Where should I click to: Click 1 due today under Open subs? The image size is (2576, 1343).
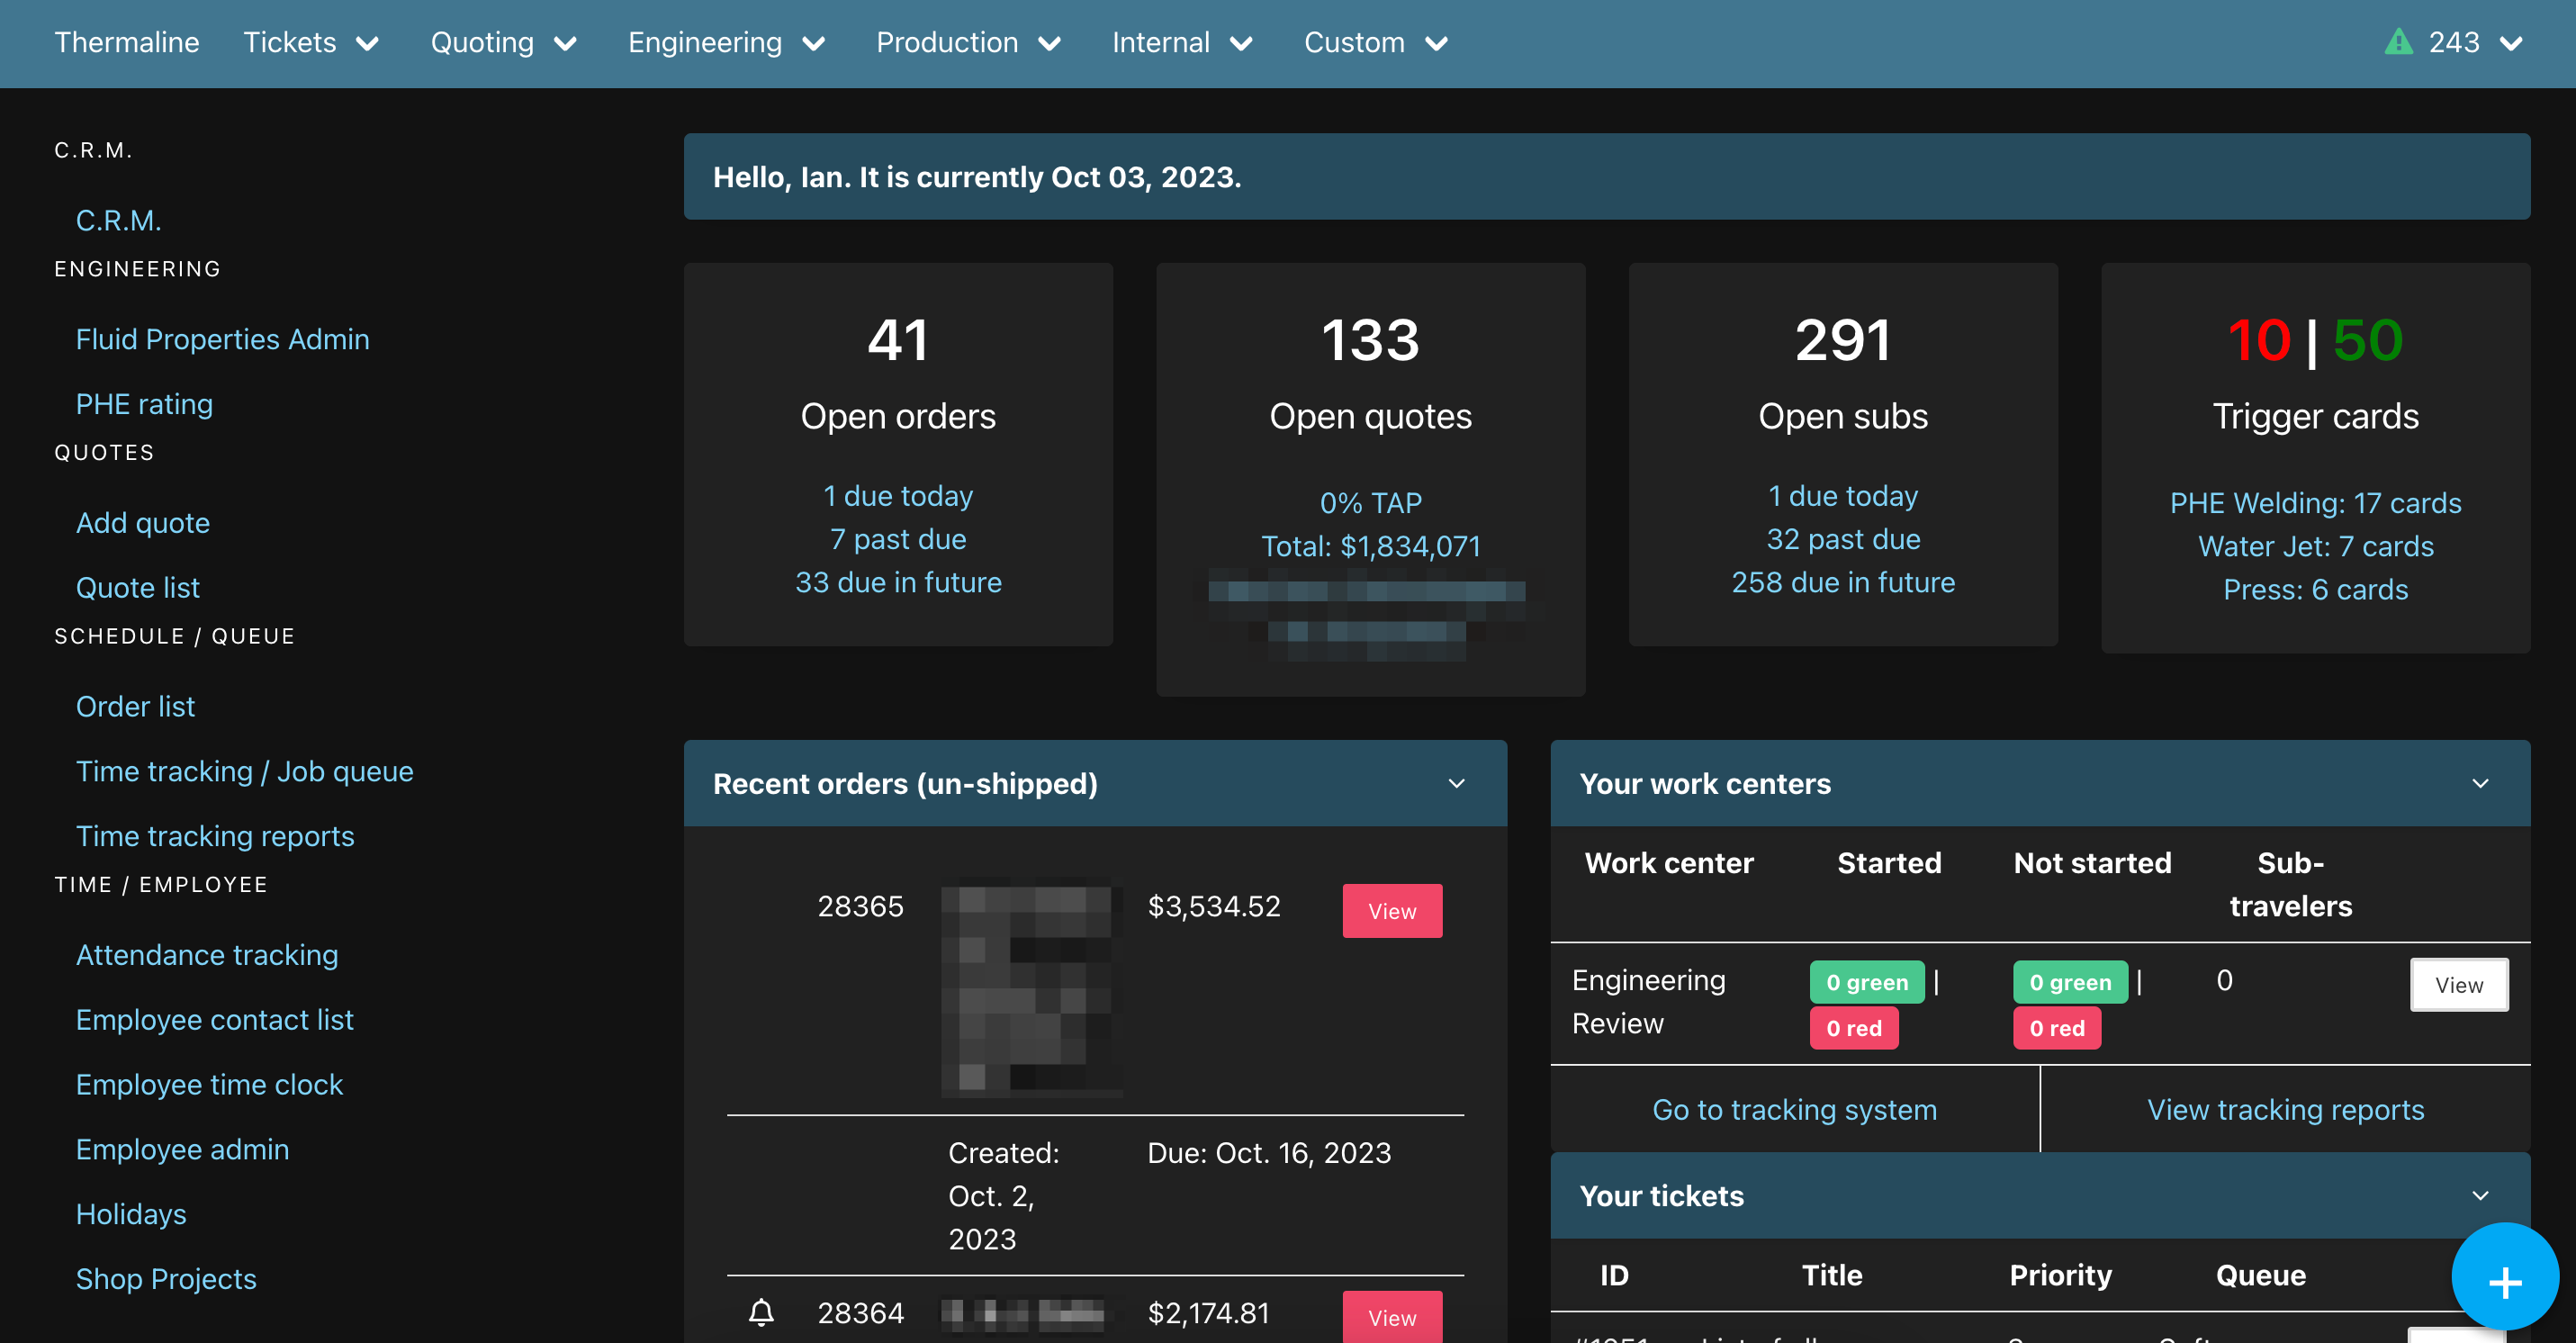point(1842,496)
